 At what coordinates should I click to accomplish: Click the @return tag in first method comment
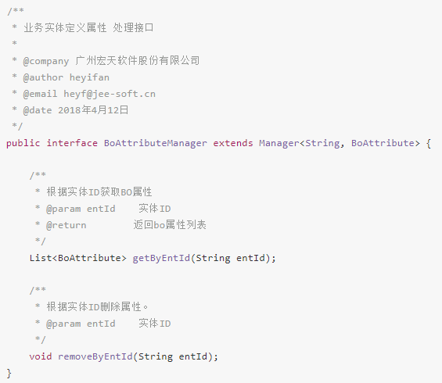(66, 225)
